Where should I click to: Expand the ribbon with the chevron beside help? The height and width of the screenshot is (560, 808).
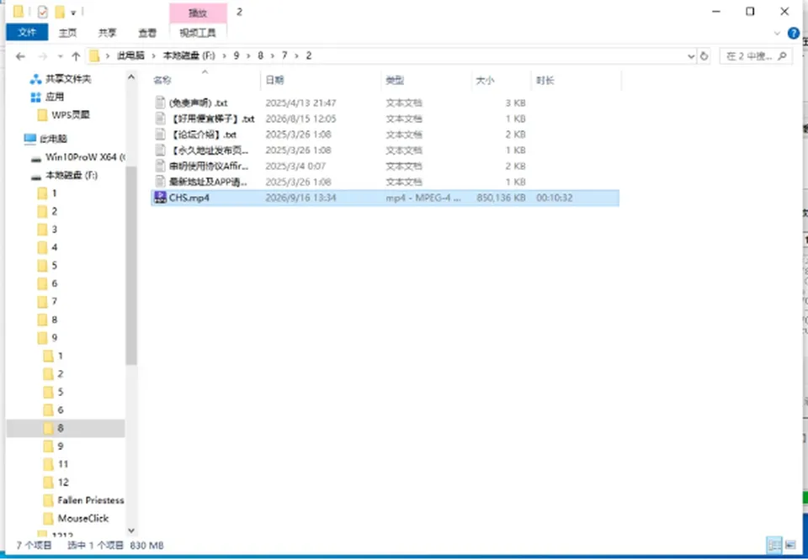pos(777,34)
